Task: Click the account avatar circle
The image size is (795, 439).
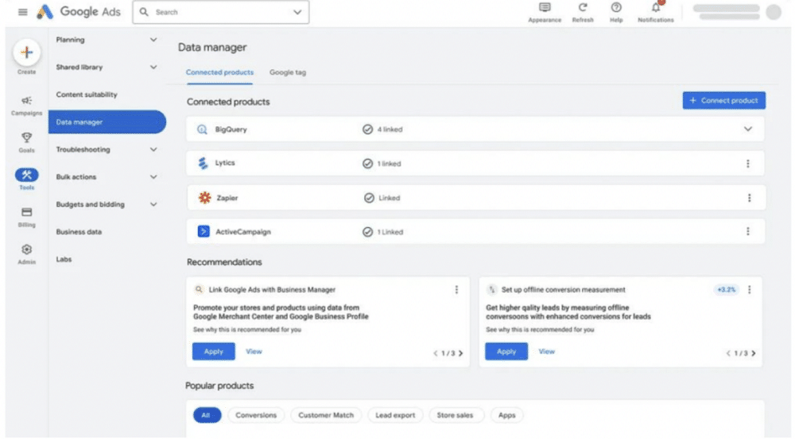Action: 774,12
